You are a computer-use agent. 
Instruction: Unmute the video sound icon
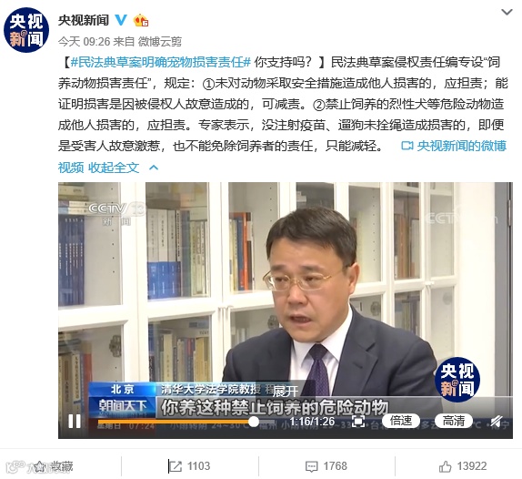(x=496, y=421)
